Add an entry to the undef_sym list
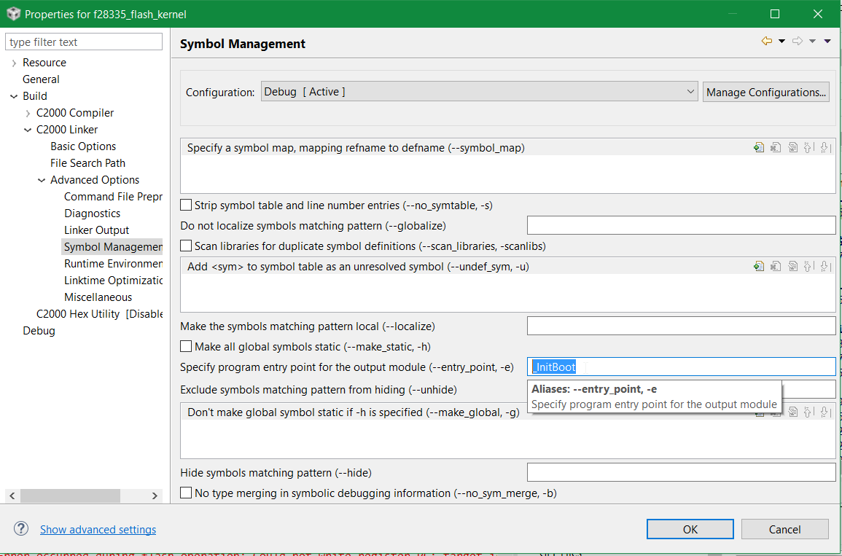 (759, 266)
